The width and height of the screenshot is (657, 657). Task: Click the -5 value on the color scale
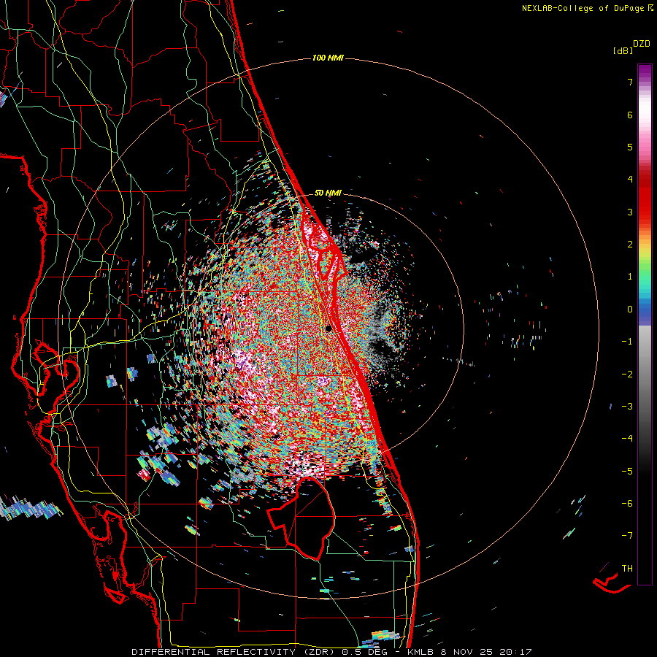[627, 472]
